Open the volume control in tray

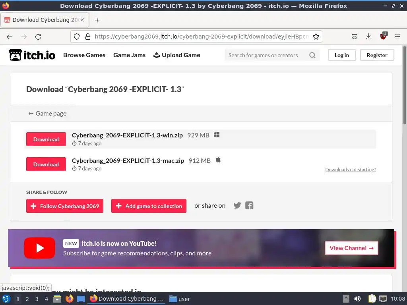pyautogui.click(x=358, y=299)
